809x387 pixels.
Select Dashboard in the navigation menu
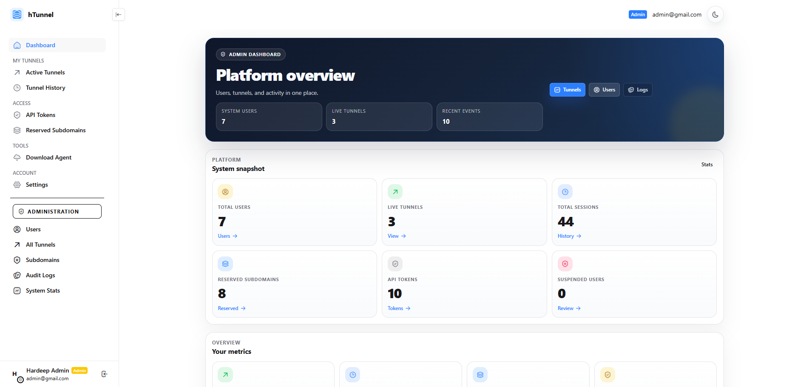click(40, 45)
